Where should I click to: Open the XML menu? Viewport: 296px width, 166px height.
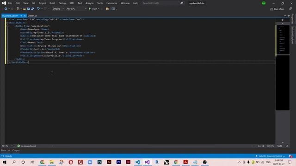72,3
